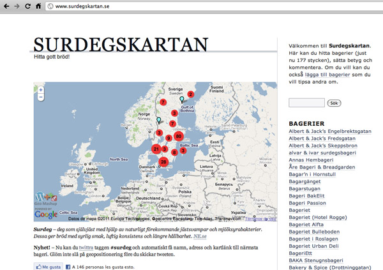Reload the page with the refresh icon
This screenshot has height=270, width=383.
tap(27, 6)
